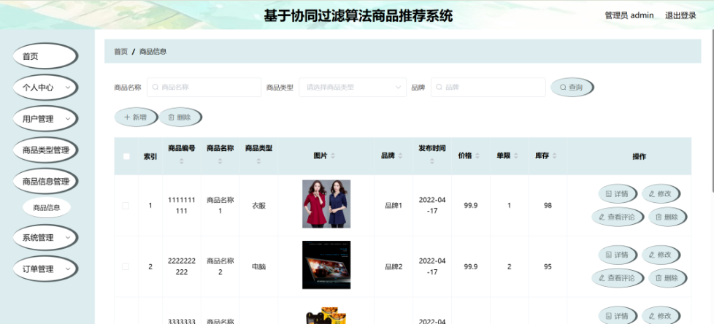Sort by the 品牌 column sort arrows
This screenshot has width=714, height=324.
(x=400, y=156)
